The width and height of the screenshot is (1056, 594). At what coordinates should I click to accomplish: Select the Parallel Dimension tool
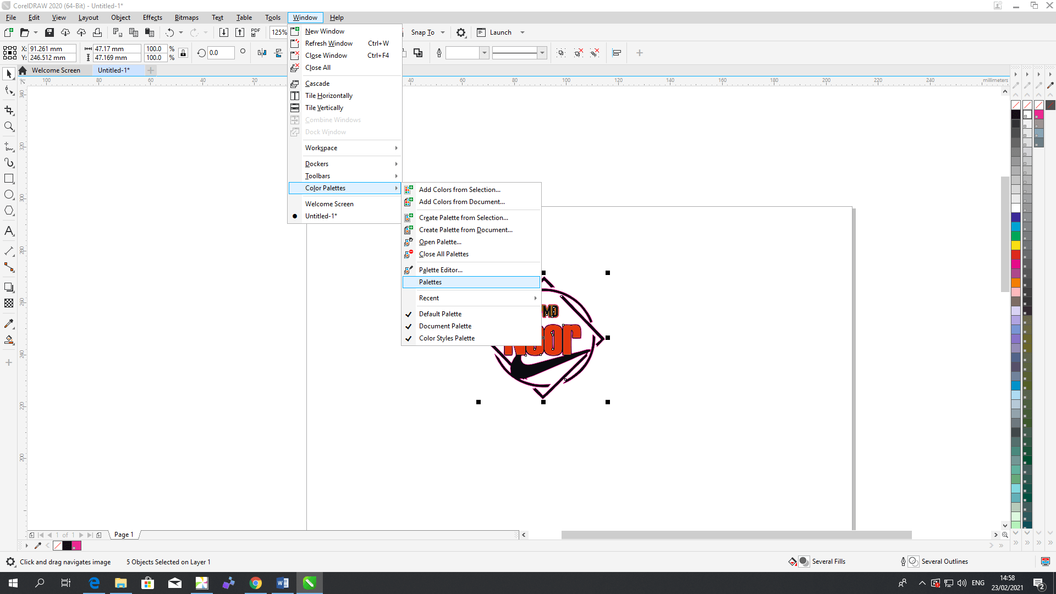pyautogui.click(x=9, y=251)
